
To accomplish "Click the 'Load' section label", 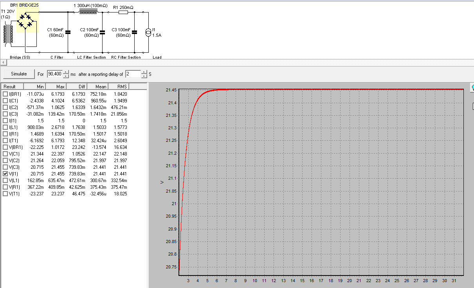I will (x=157, y=57).
